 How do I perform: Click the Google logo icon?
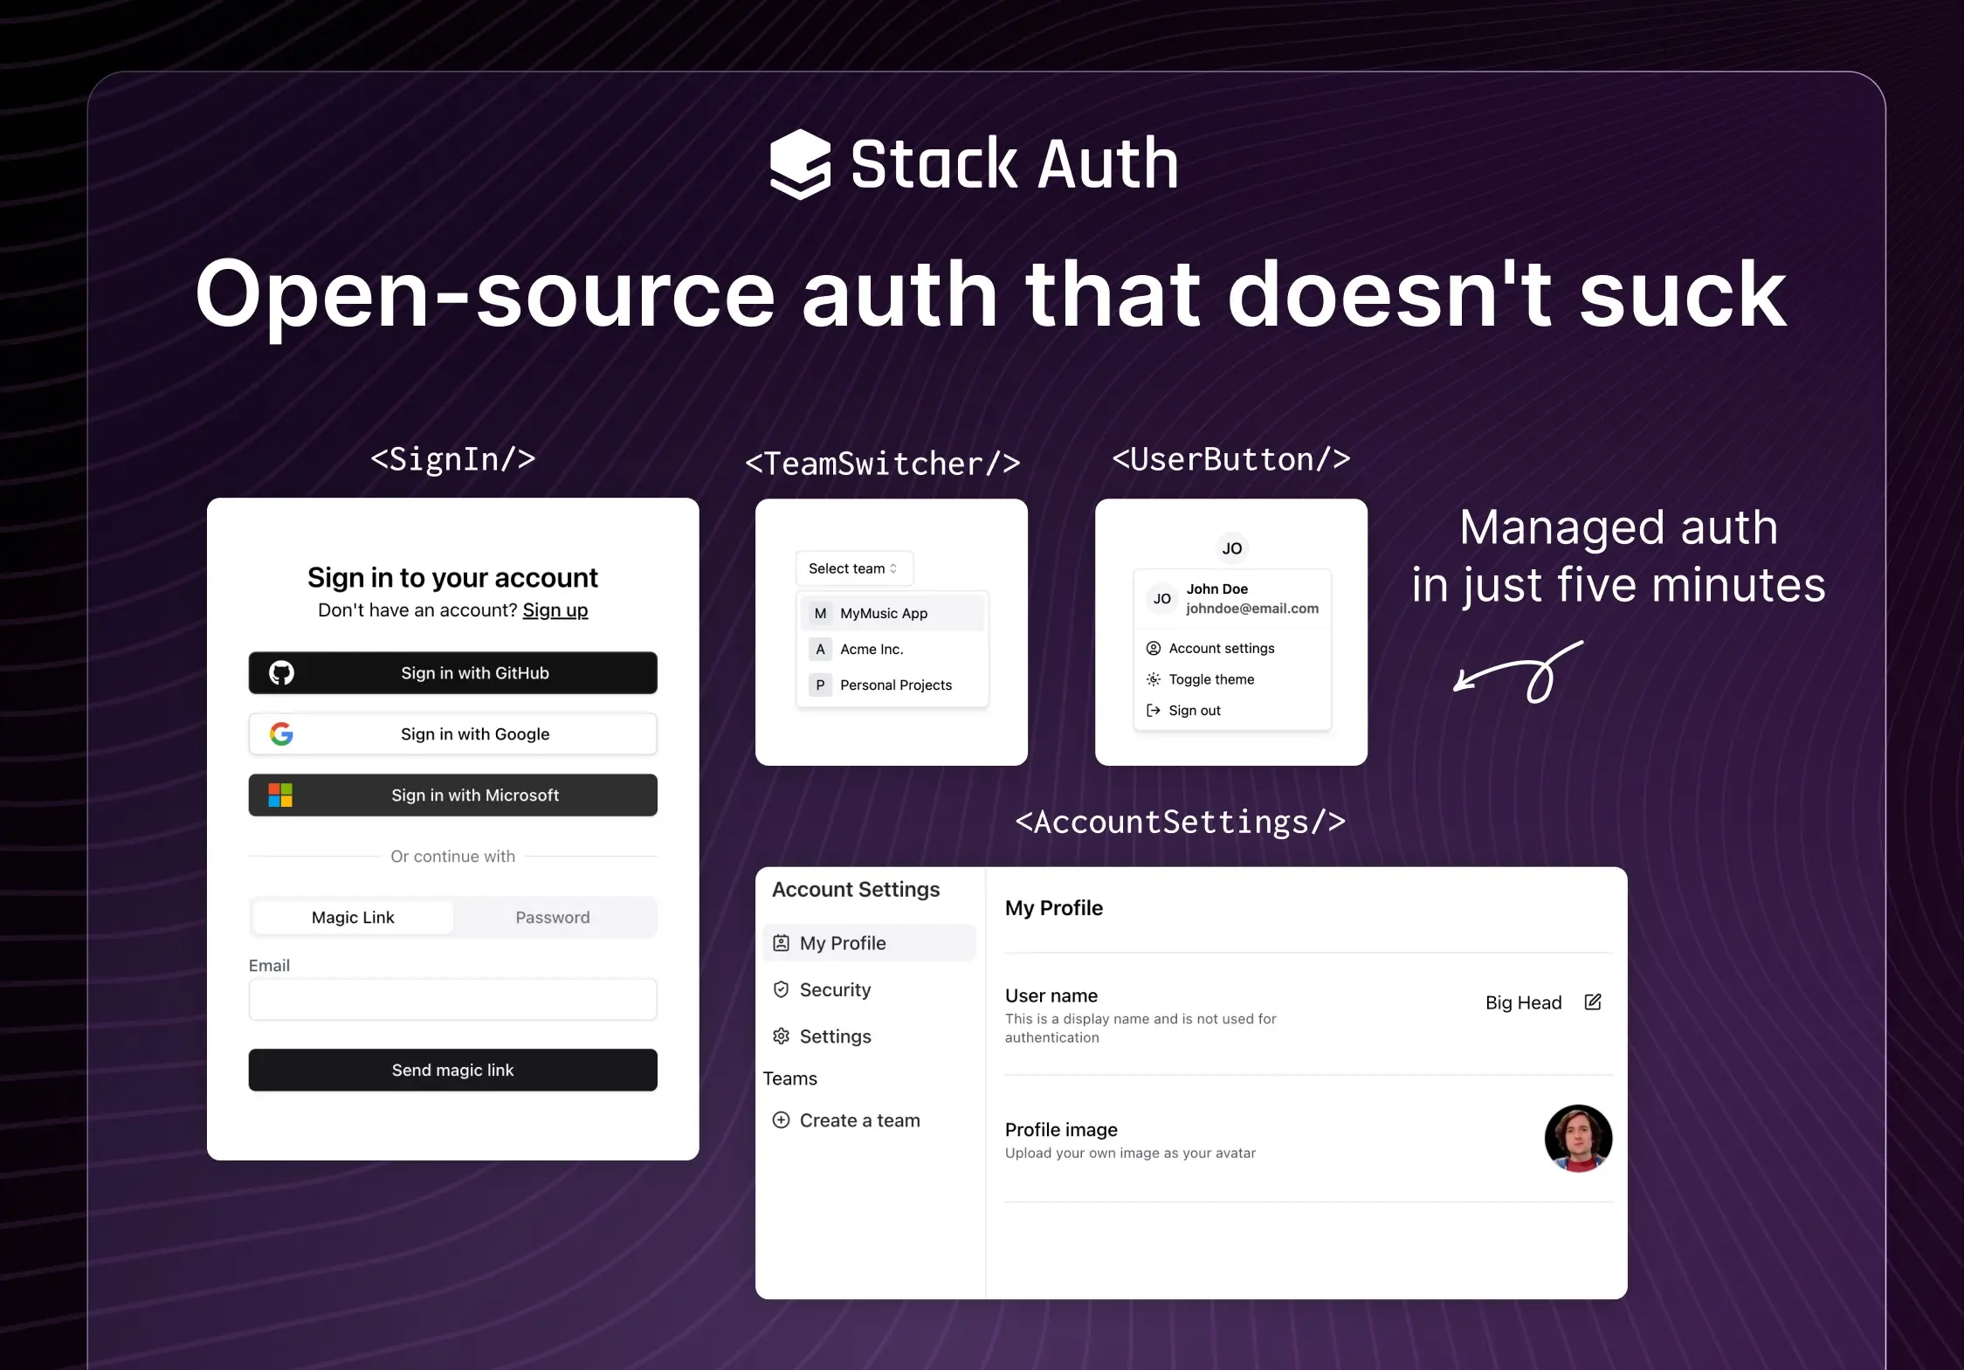click(281, 734)
